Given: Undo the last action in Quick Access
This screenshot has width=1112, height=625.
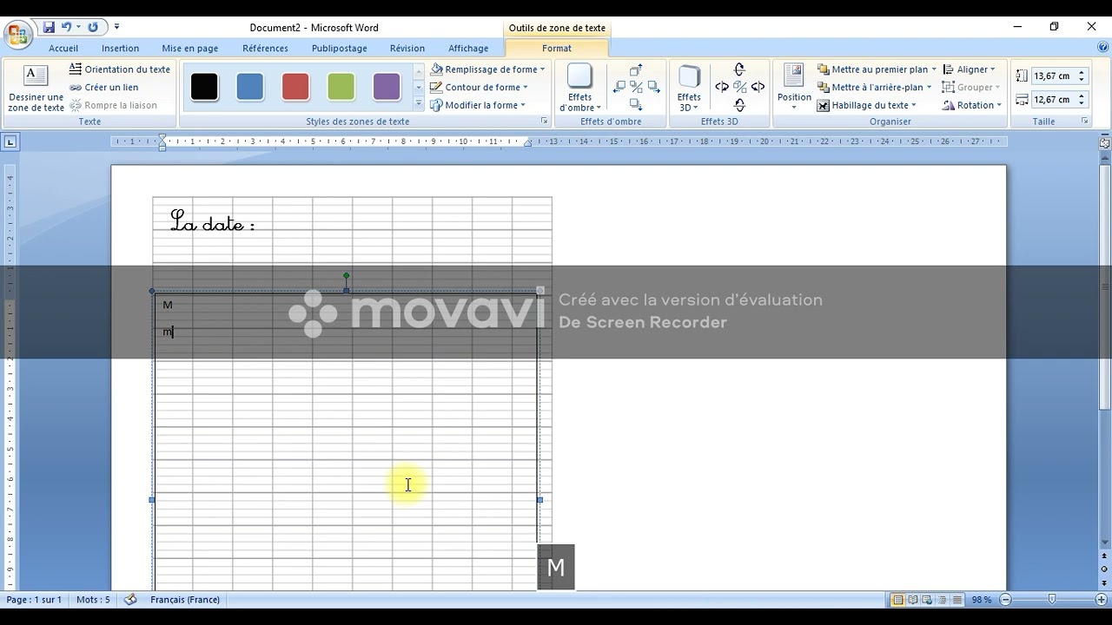Looking at the screenshot, I should click(x=66, y=28).
